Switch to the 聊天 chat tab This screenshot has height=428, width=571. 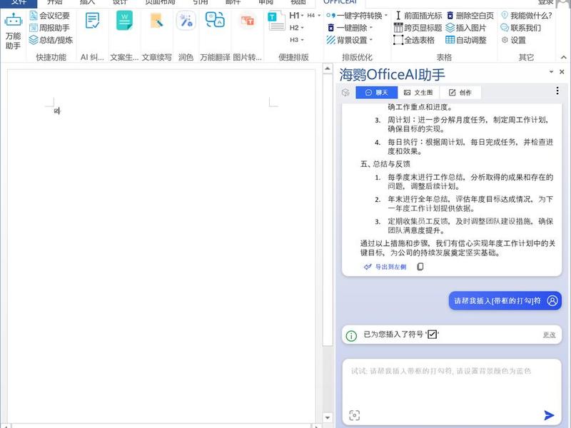click(377, 93)
